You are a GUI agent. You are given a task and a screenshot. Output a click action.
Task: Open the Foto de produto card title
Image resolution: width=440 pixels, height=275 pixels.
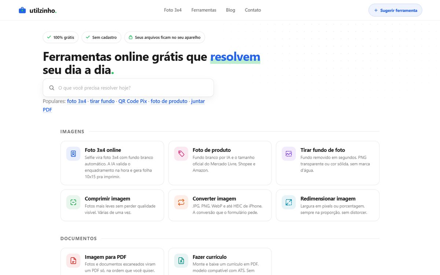click(x=212, y=150)
